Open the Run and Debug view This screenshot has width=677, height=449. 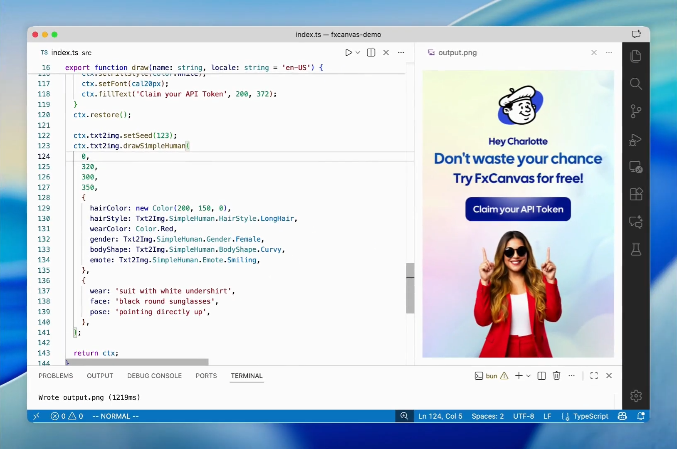click(635, 140)
